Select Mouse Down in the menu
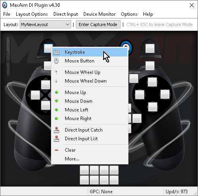Viewport: 198px width, 196px height. coord(90,101)
